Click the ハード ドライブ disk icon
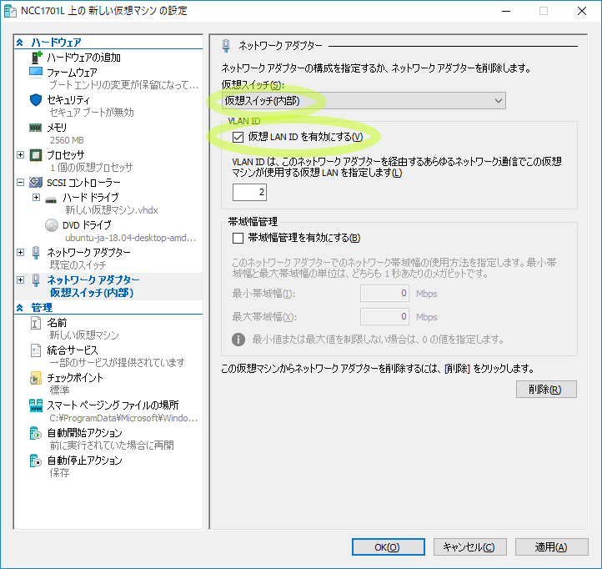This screenshot has width=602, height=569. point(51,199)
